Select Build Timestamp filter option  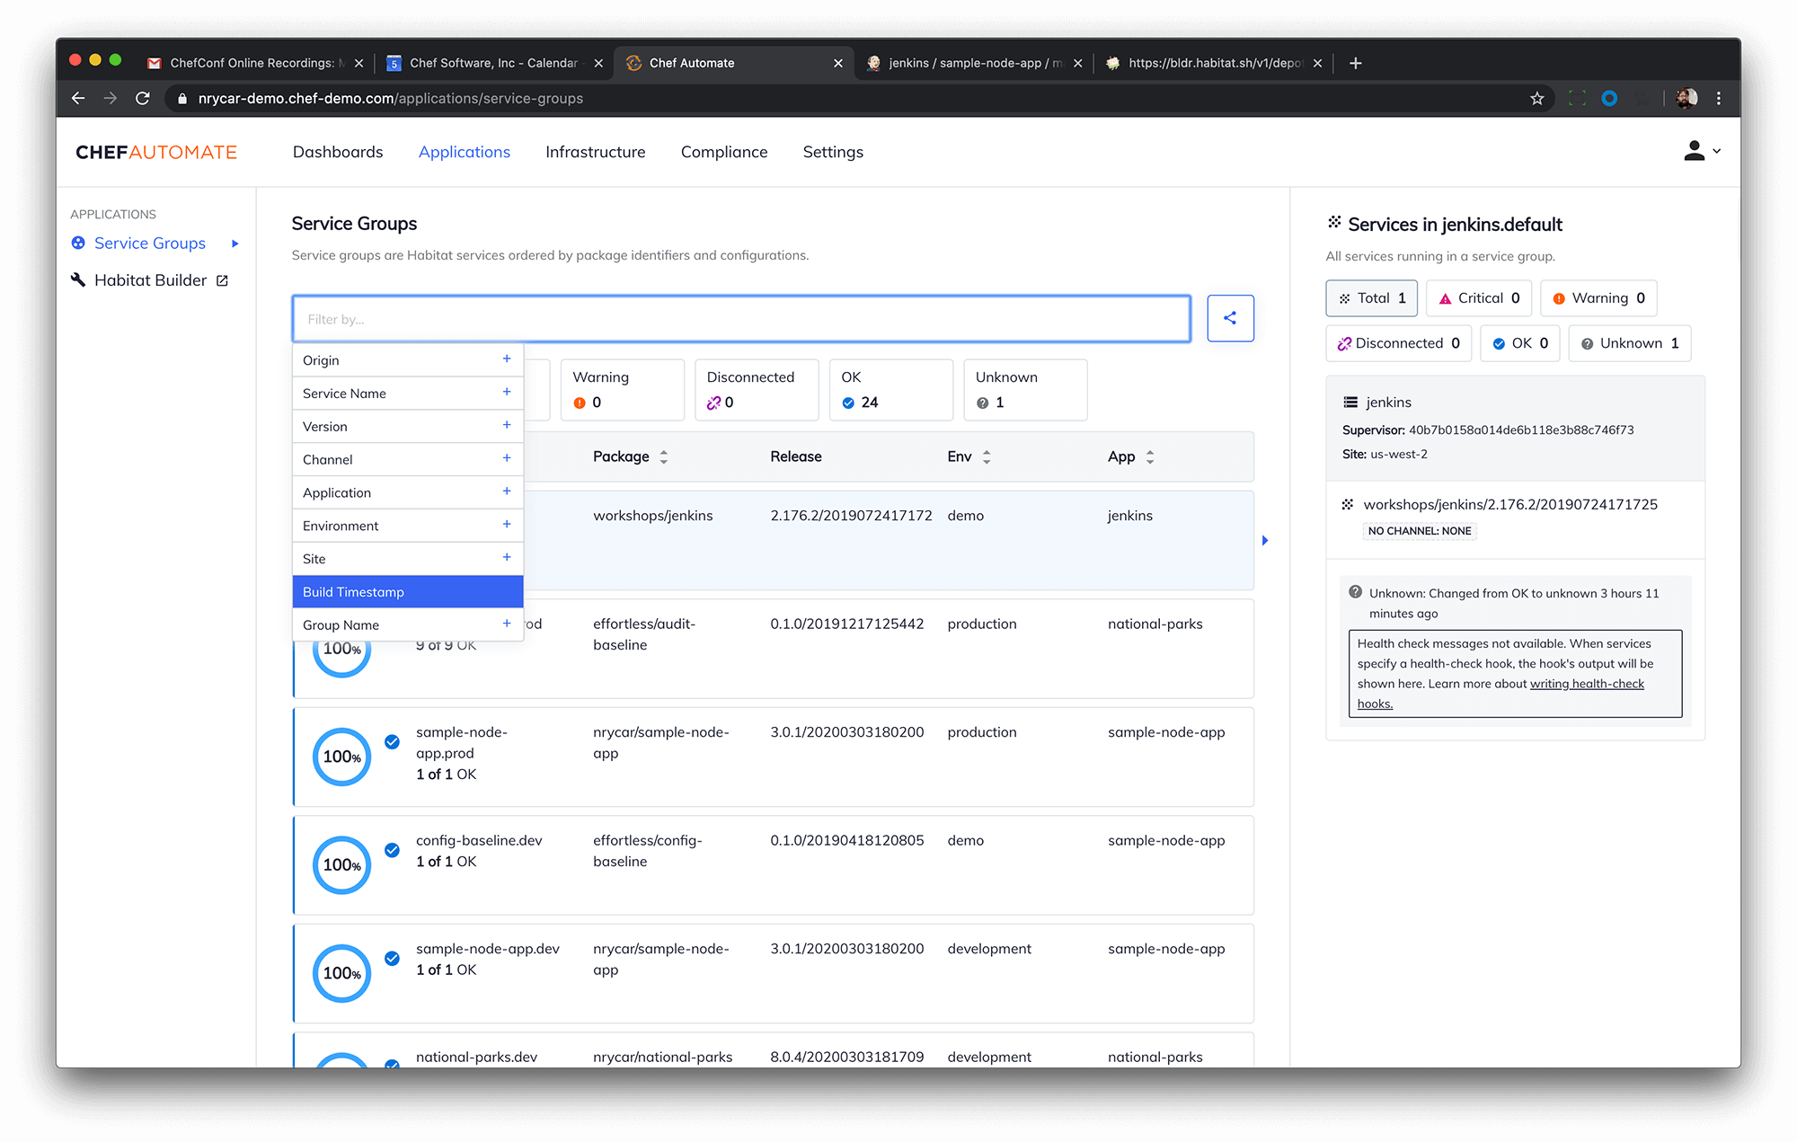point(407,592)
